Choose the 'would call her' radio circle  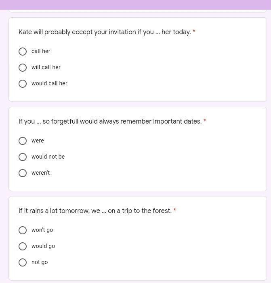click(23, 84)
